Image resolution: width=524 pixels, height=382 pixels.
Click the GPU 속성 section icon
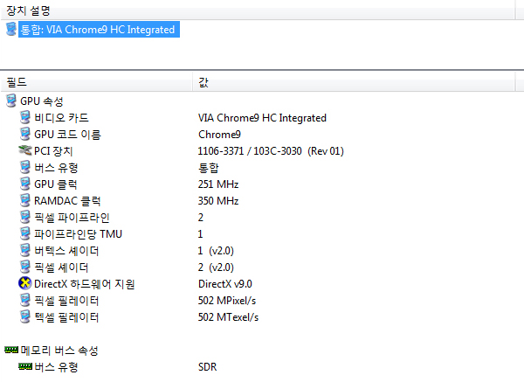tap(11, 101)
